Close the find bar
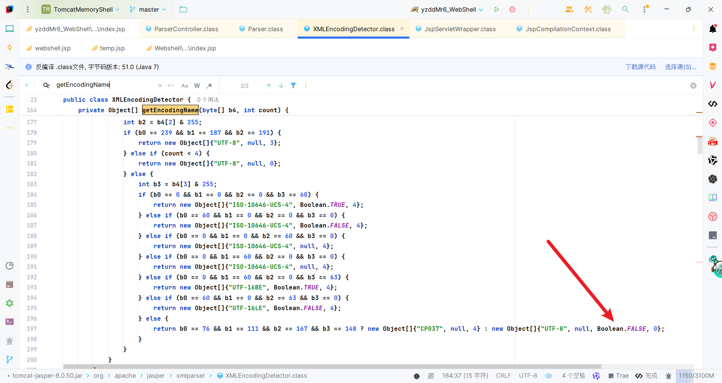This screenshot has width=722, height=383. [x=693, y=86]
